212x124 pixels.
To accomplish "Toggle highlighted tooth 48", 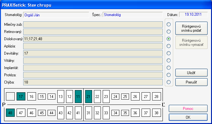I will [10, 113].
